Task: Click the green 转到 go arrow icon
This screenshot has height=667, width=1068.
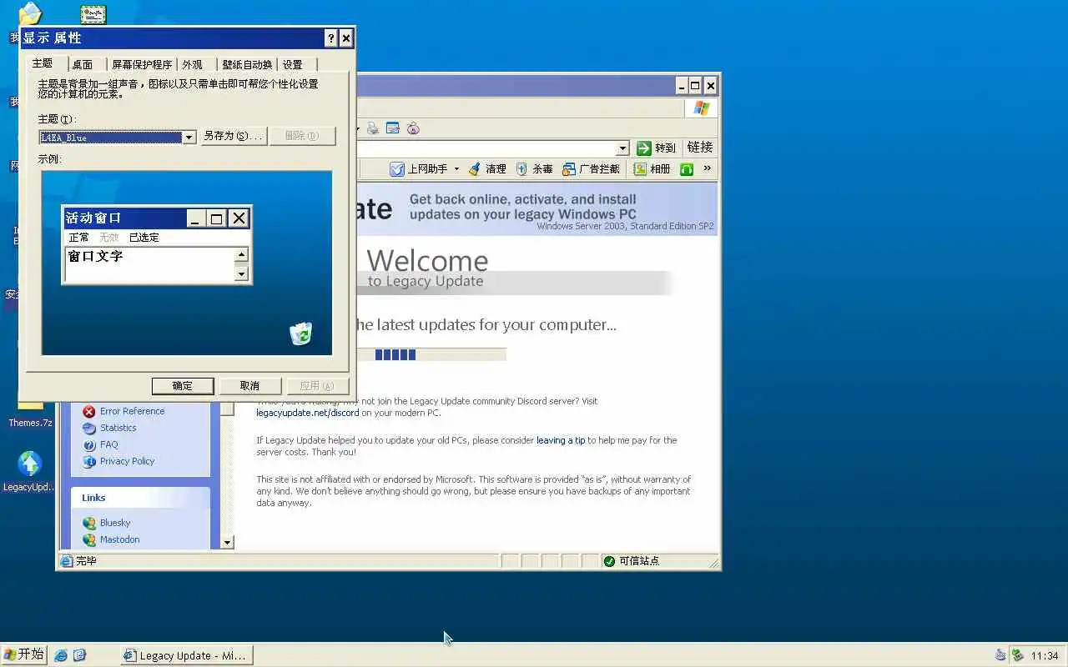Action: pos(643,148)
